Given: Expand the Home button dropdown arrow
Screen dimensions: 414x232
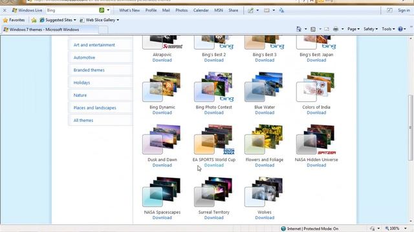Looking at the screenshot, I should coord(305,29).
